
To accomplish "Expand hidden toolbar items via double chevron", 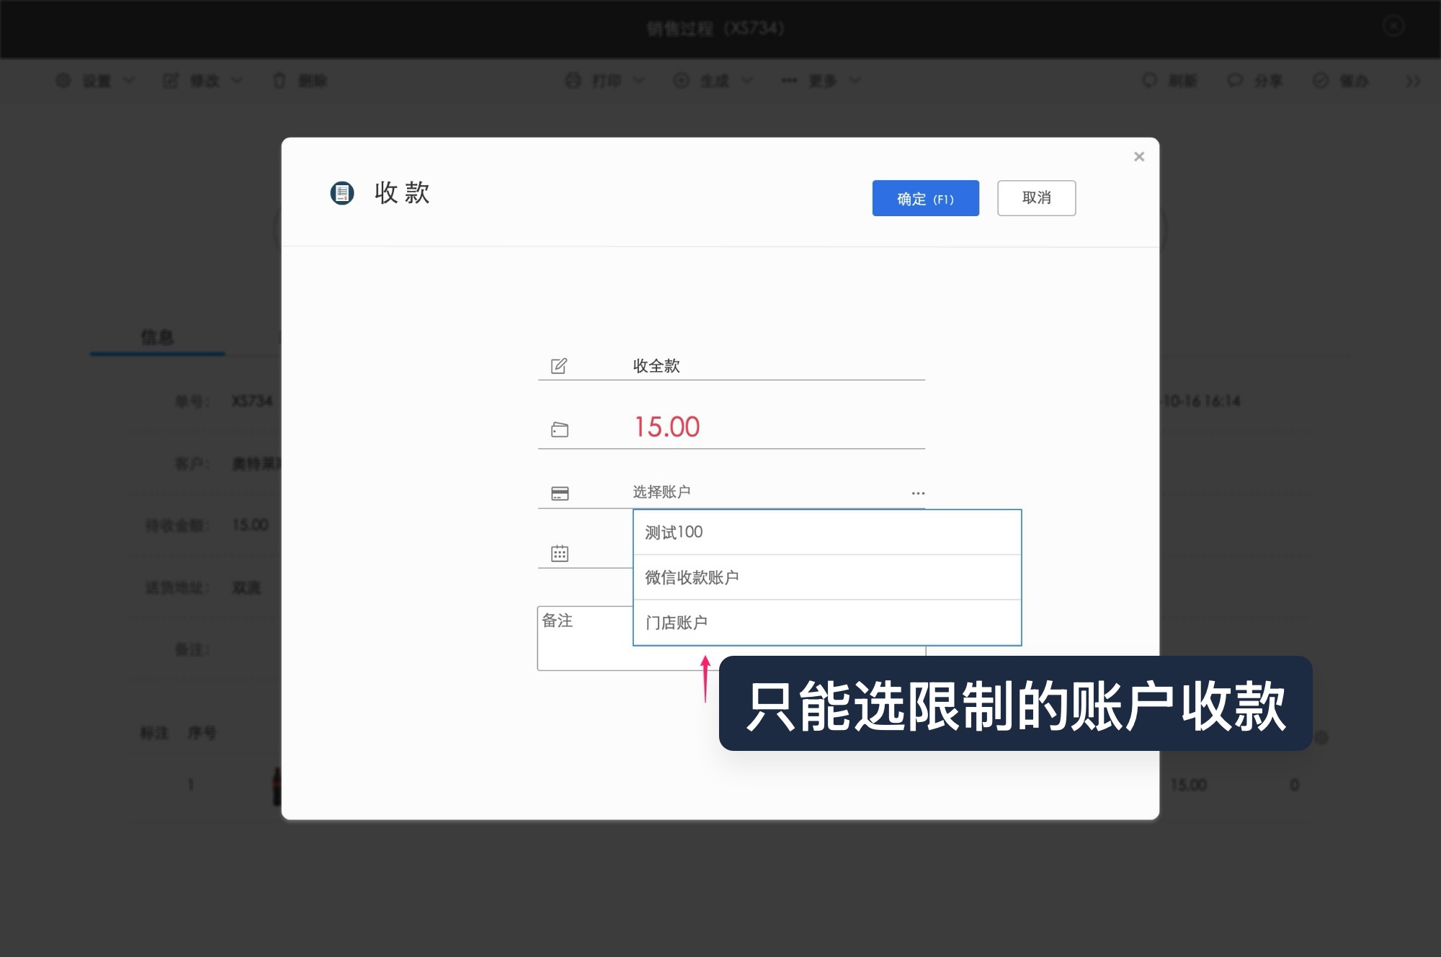I will [1414, 81].
